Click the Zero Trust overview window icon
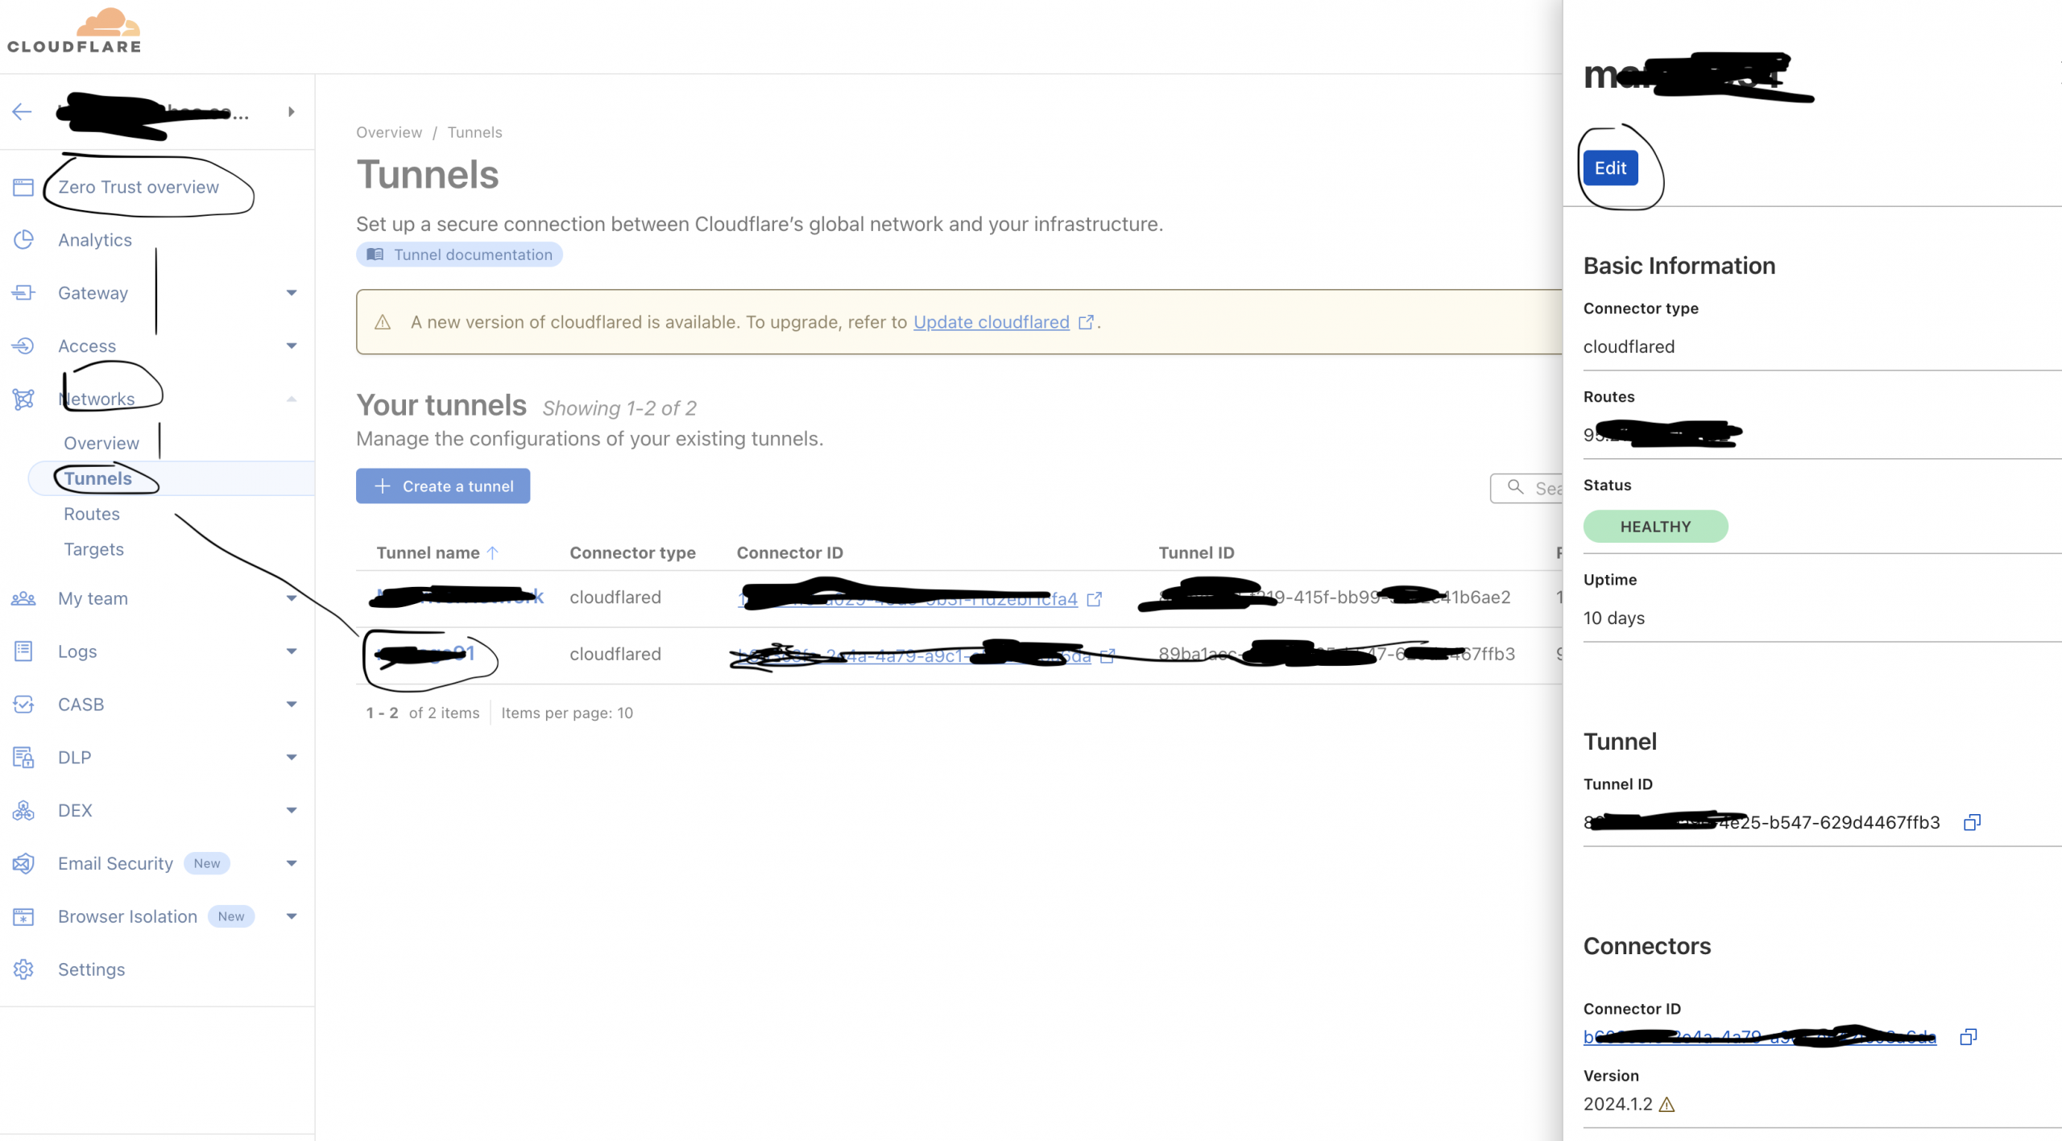 (23, 187)
